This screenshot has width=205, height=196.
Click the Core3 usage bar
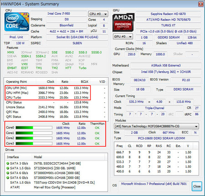(34, 143)
